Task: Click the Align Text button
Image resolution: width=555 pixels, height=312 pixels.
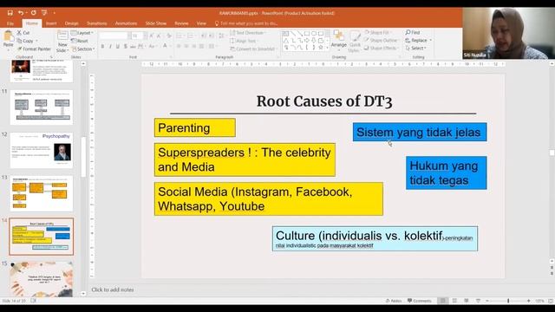Action: 245,41
